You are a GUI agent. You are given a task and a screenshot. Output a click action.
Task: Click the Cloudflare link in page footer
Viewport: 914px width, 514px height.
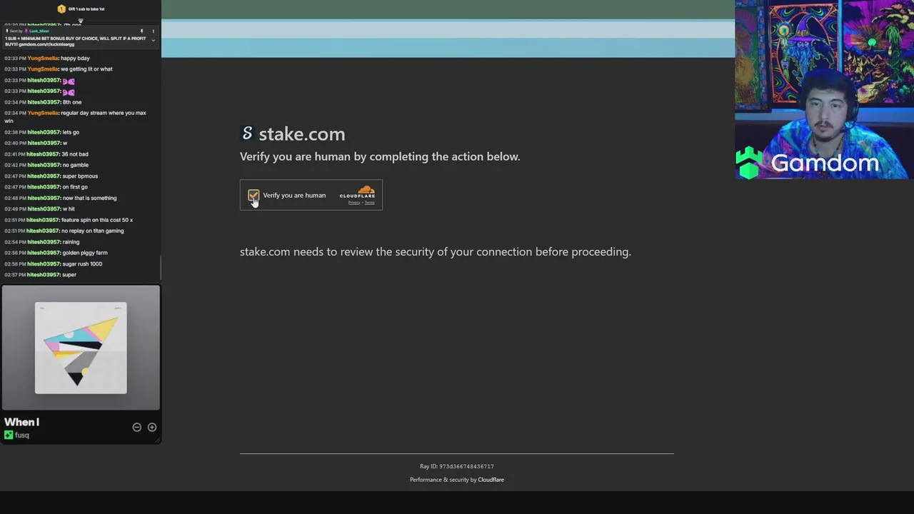pos(491,480)
